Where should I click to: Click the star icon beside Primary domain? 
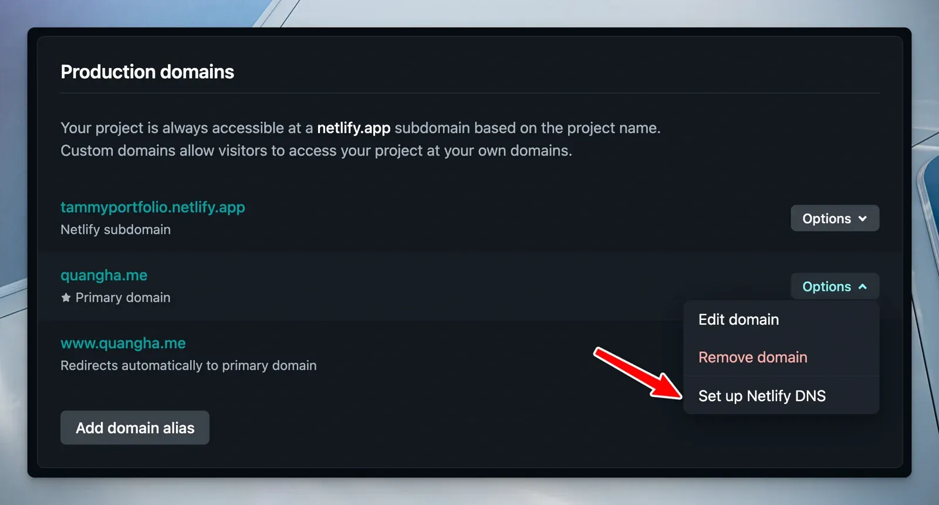tap(66, 298)
